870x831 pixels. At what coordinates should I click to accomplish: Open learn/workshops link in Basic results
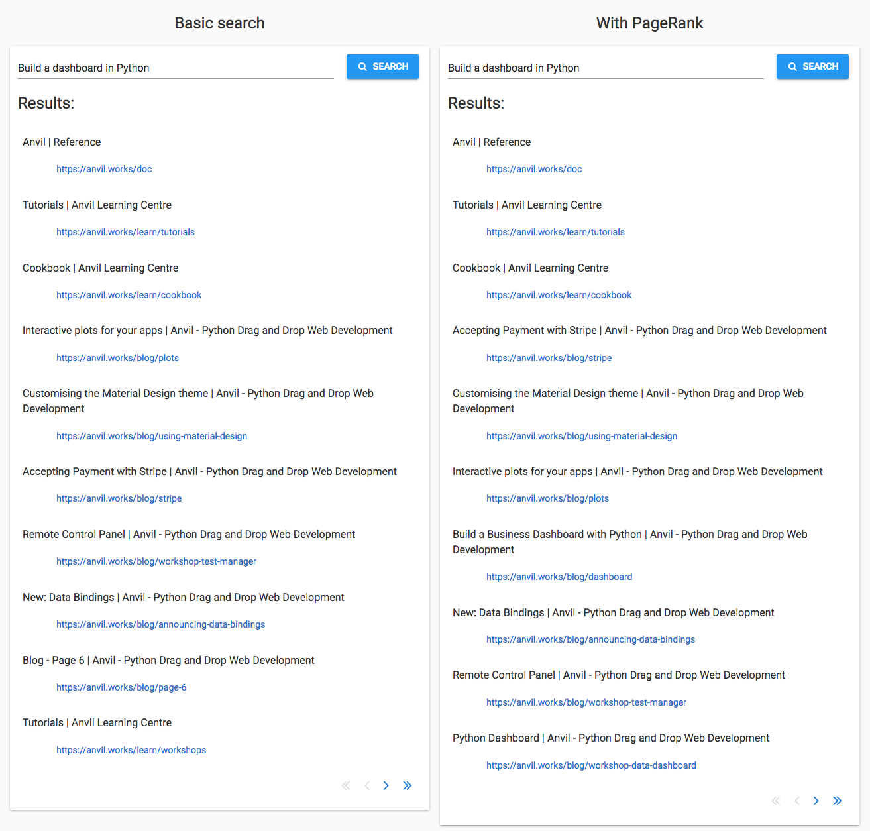[x=131, y=750]
